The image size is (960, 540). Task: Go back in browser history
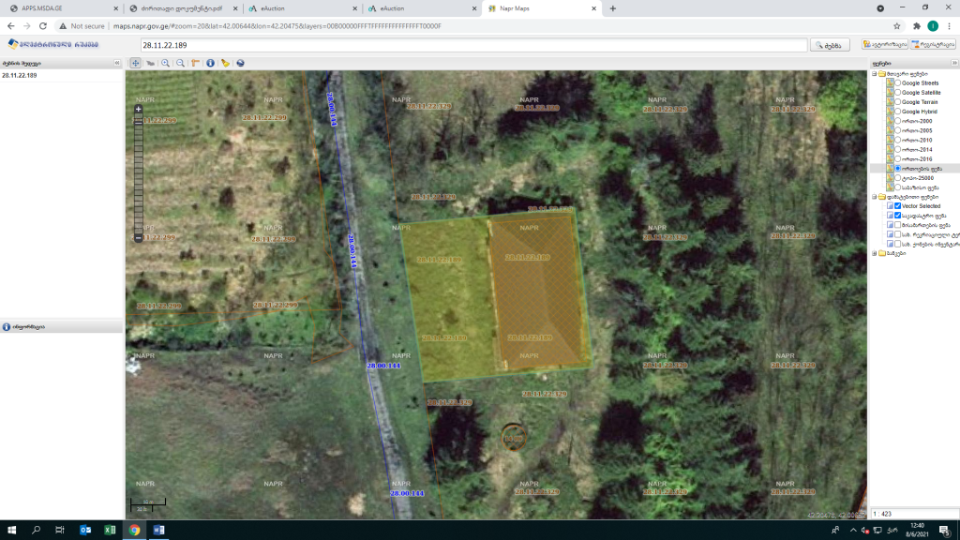[11, 26]
